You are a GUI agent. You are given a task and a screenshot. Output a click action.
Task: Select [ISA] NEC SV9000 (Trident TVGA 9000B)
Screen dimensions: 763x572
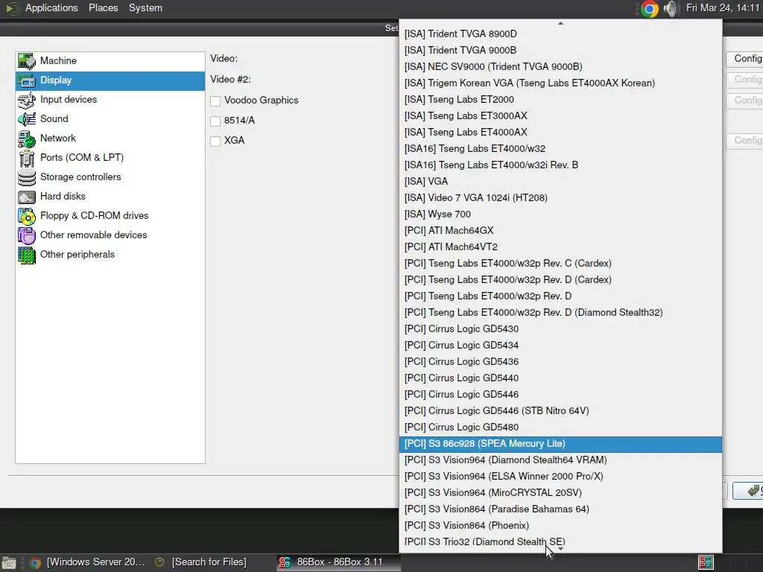(560, 66)
